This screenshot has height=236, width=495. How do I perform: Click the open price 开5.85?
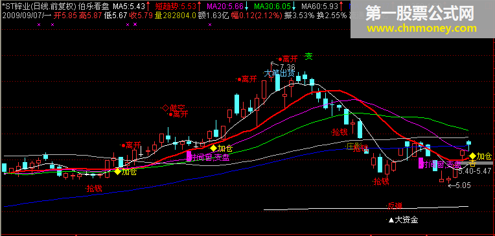point(65,15)
